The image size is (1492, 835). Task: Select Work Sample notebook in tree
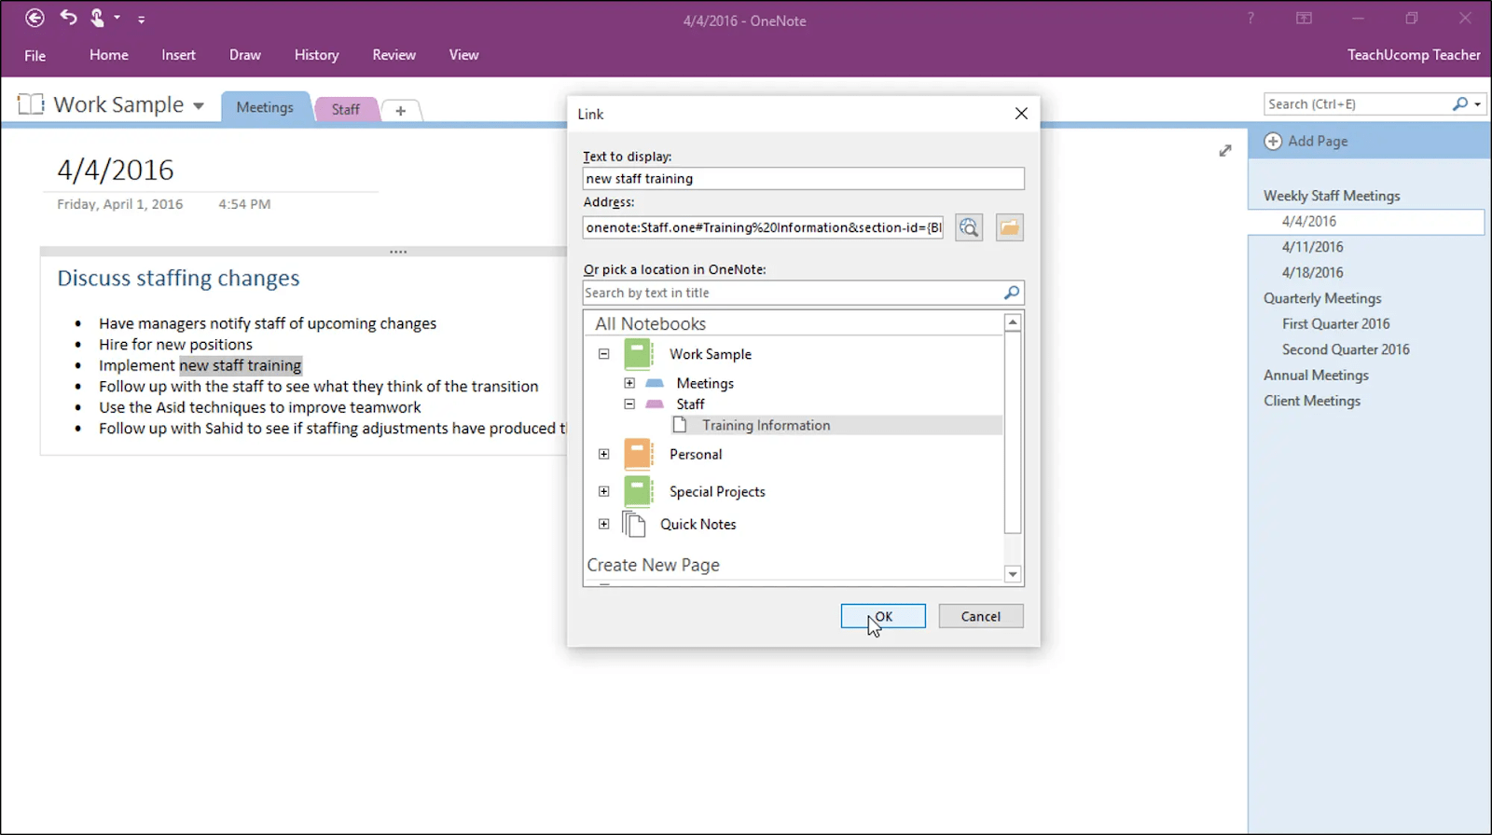(x=711, y=354)
